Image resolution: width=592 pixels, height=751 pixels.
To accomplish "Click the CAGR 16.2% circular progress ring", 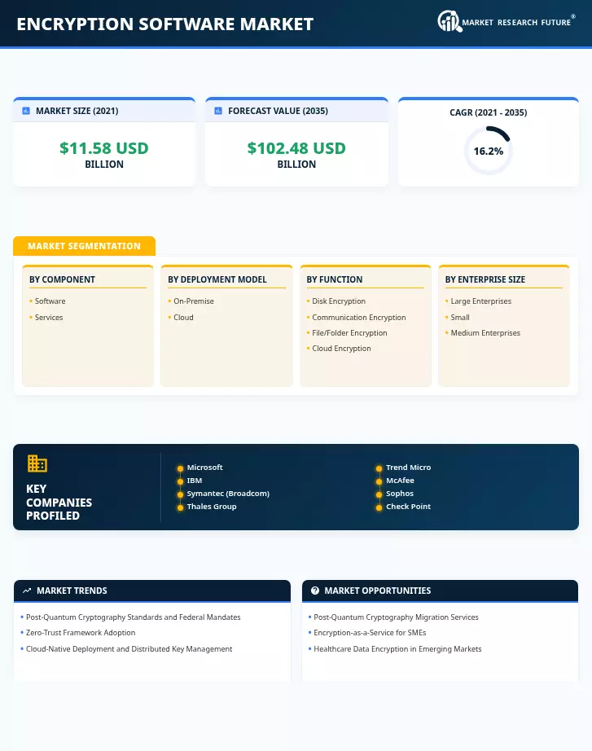I will (488, 151).
